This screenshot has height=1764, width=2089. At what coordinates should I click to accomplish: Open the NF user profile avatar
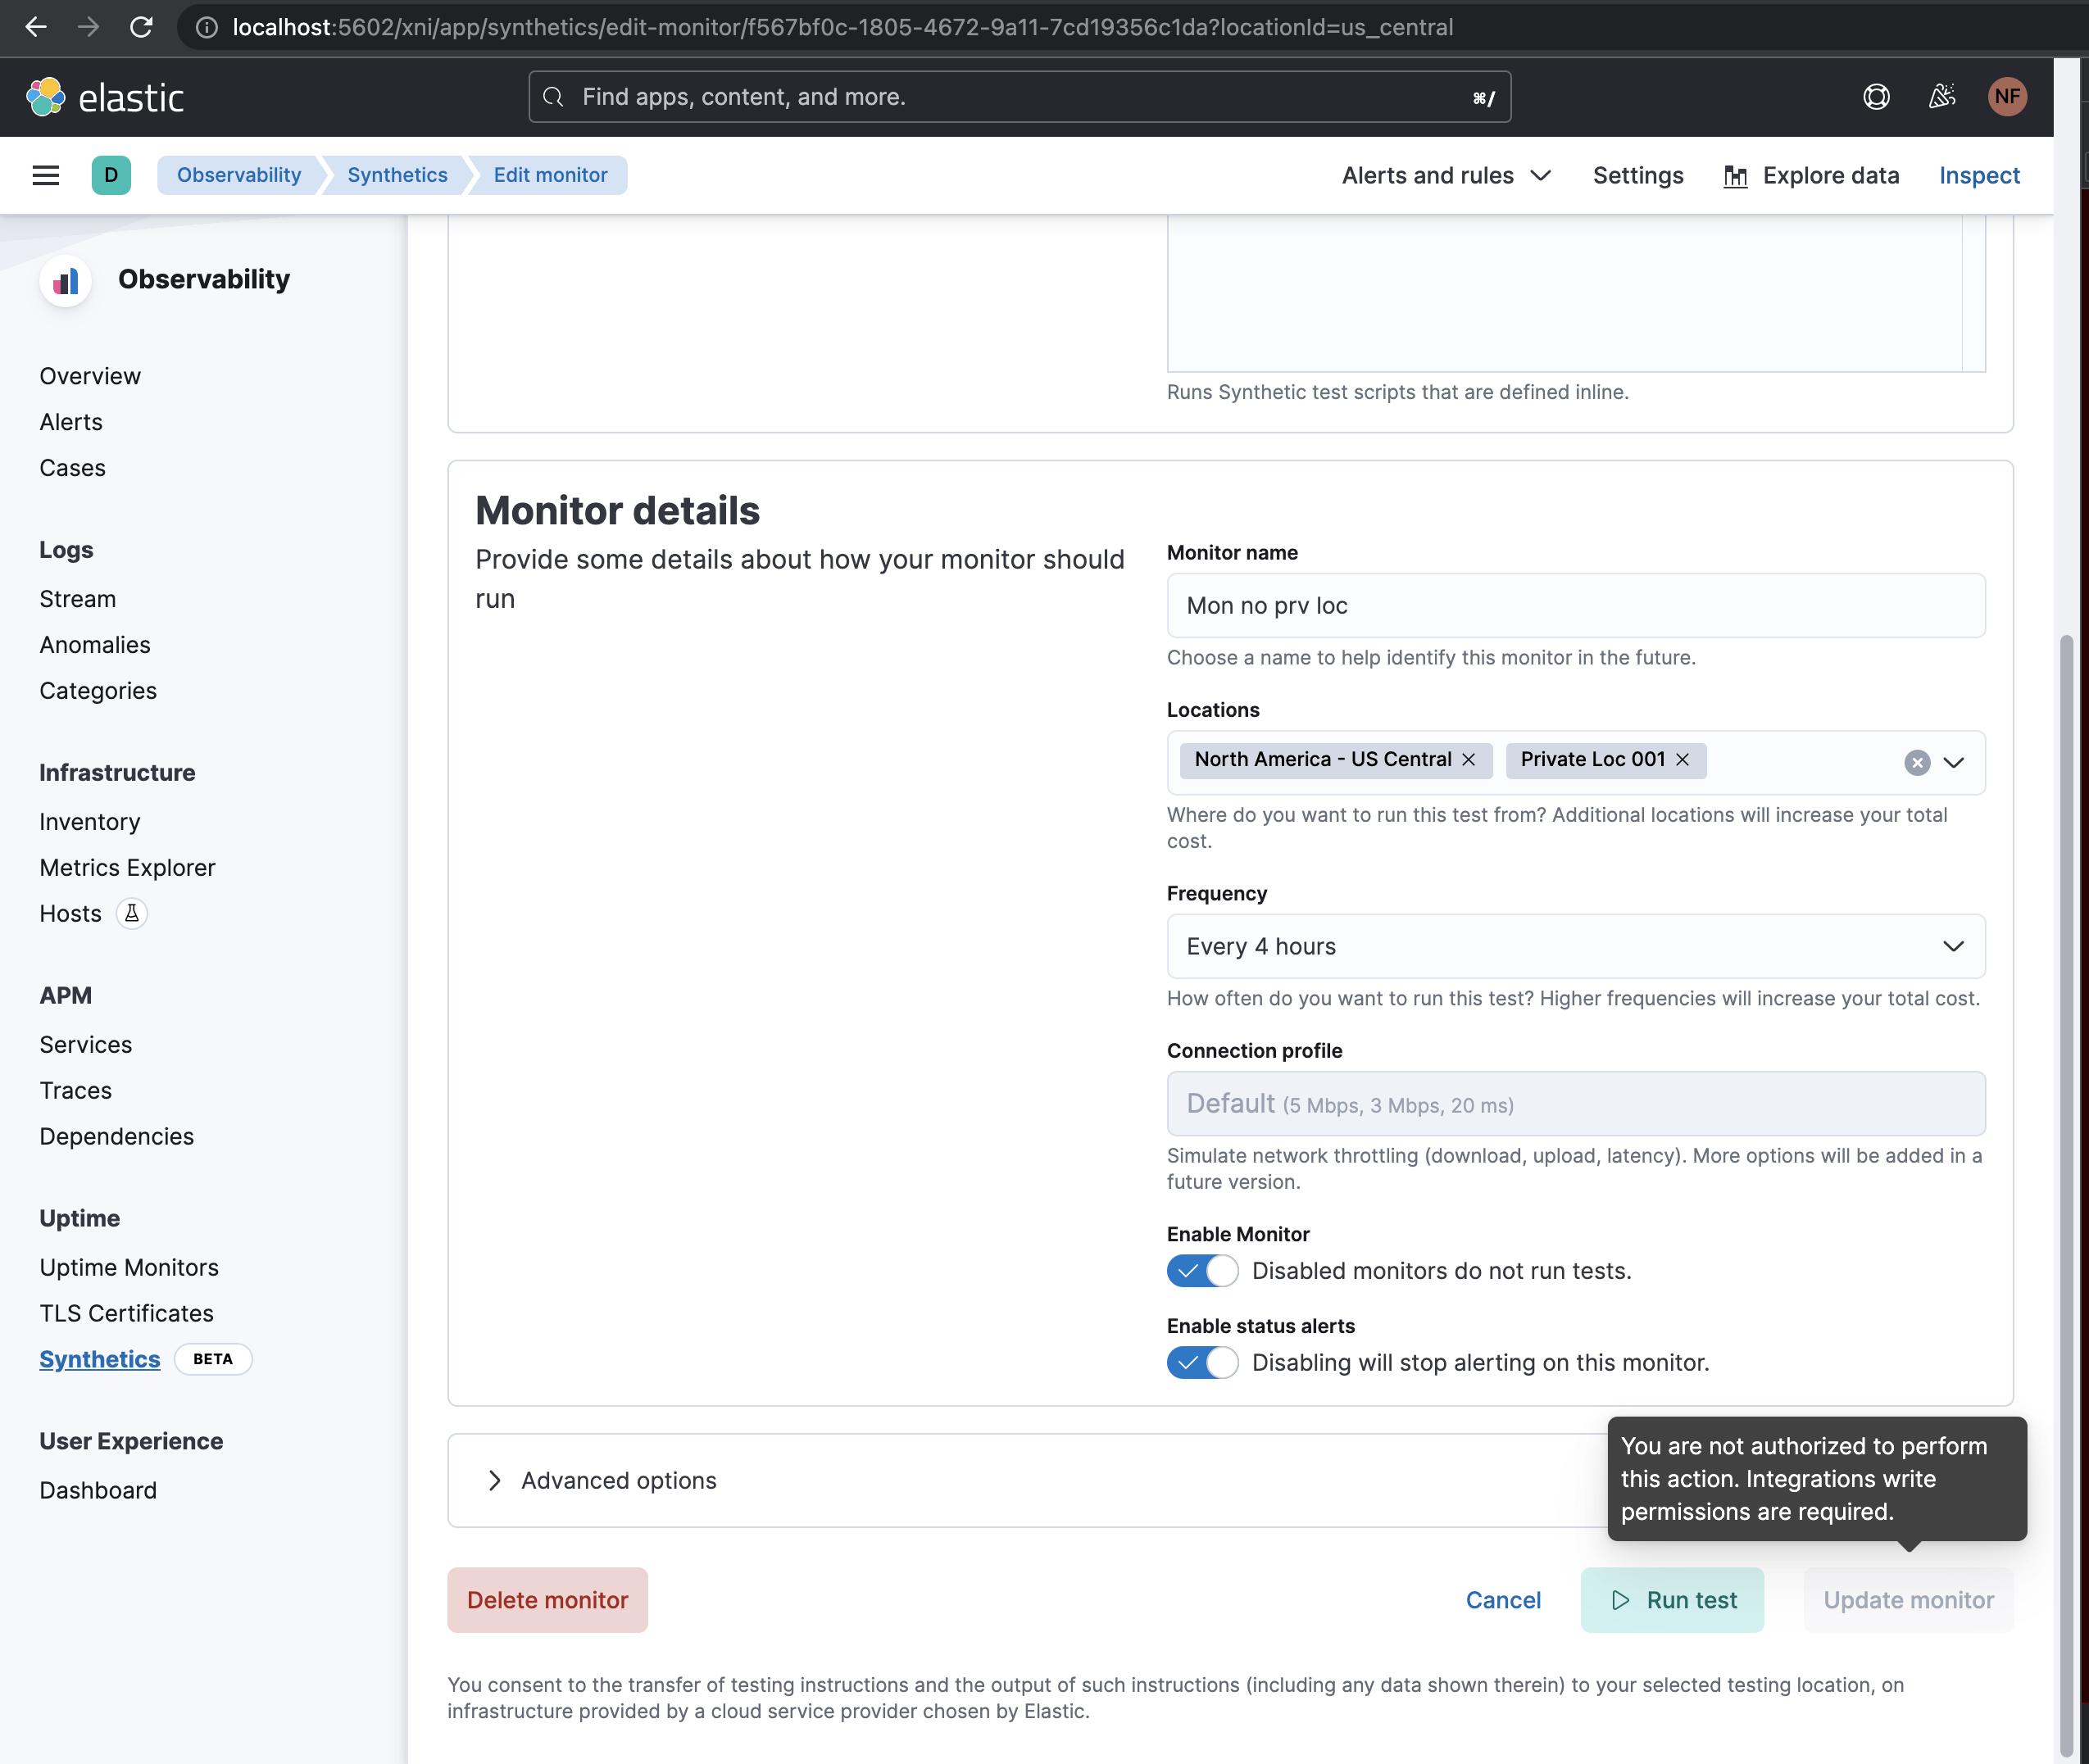pyautogui.click(x=2007, y=96)
